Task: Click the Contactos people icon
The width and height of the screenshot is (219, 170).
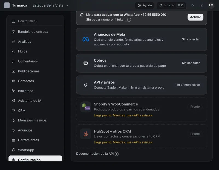Action: click(13, 81)
